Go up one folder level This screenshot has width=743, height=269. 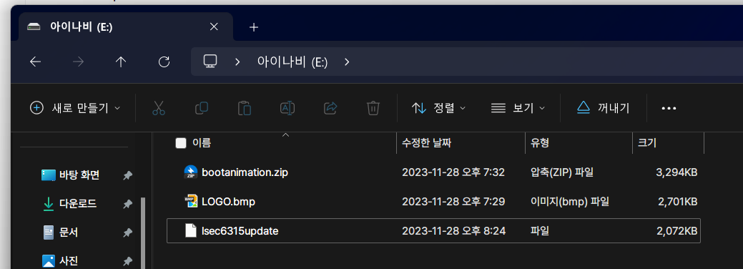click(x=121, y=62)
